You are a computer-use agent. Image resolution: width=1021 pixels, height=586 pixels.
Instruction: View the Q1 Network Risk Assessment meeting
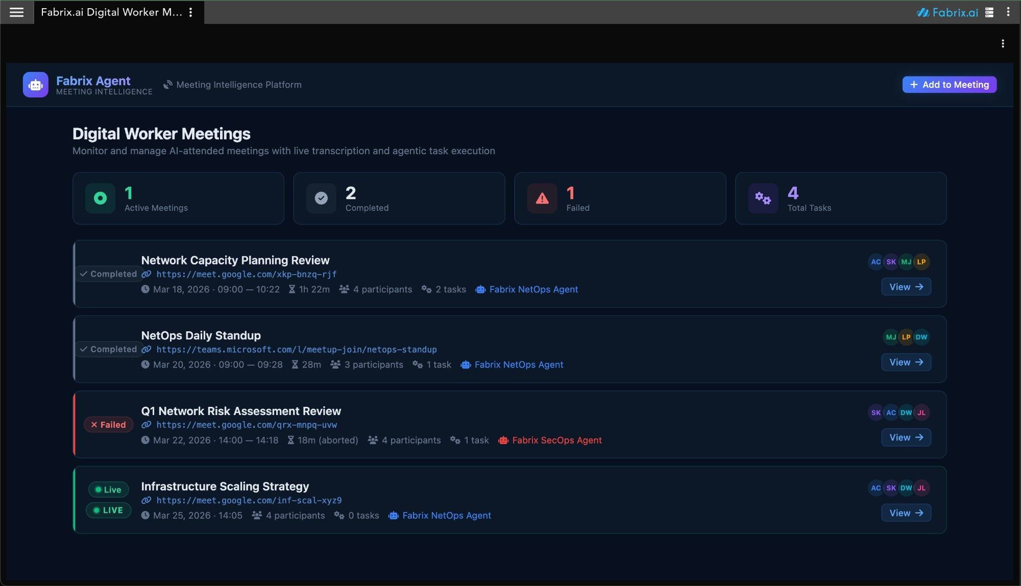(x=906, y=437)
